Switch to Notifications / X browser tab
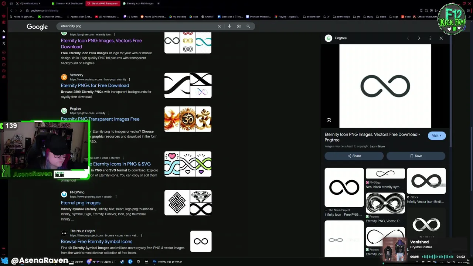 pos(30,3)
